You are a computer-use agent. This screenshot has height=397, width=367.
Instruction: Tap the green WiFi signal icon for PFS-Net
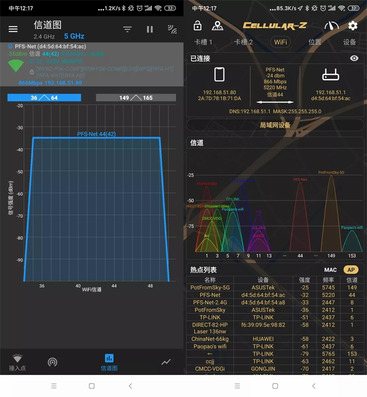pos(16,66)
